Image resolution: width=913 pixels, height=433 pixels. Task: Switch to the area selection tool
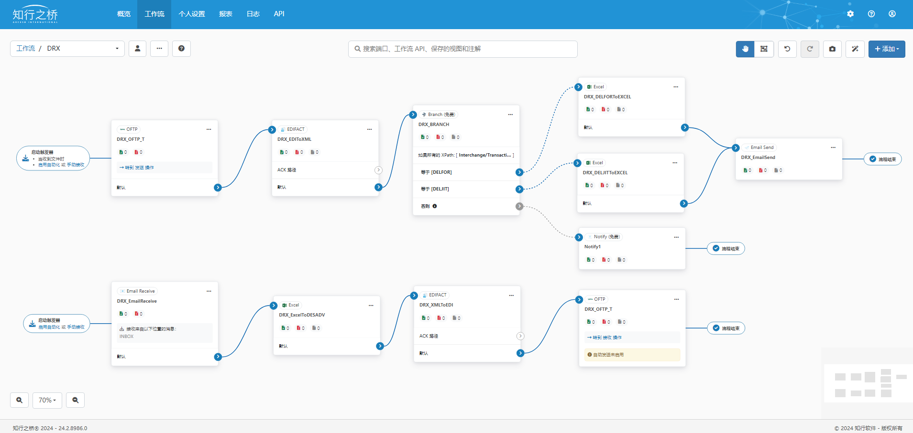(x=764, y=49)
